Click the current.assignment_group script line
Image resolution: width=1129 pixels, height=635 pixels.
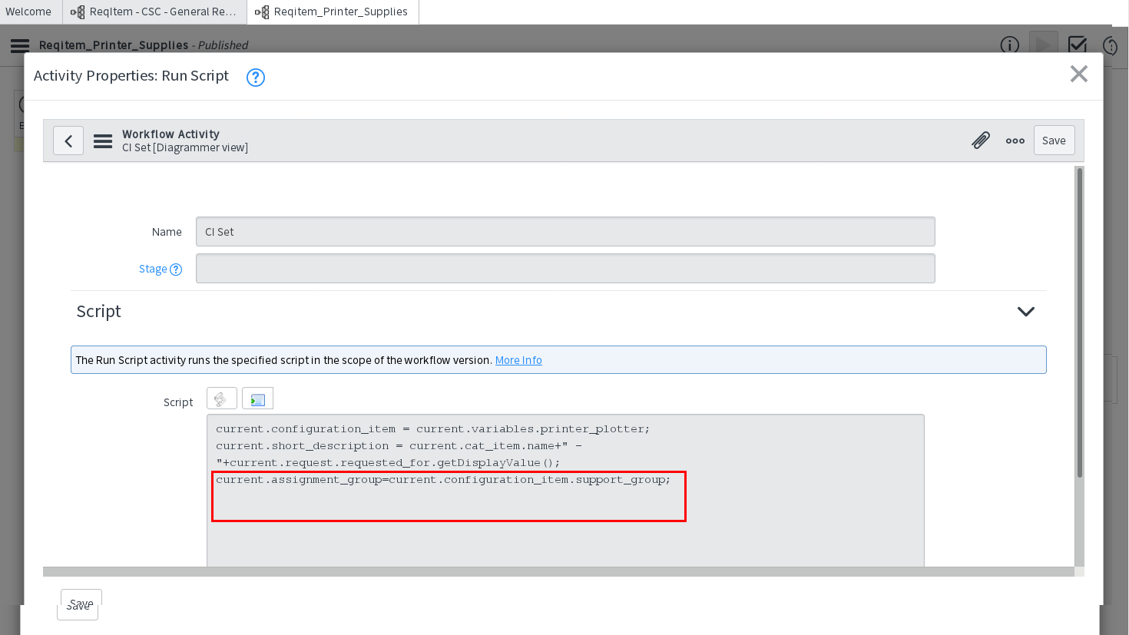[443, 480]
